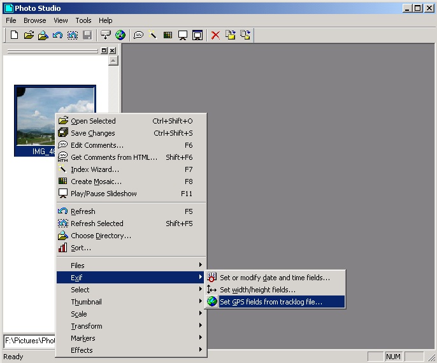Click the full screen view toolbar icon
The height and width of the screenshot is (363, 437).
[x=197, y=35]
